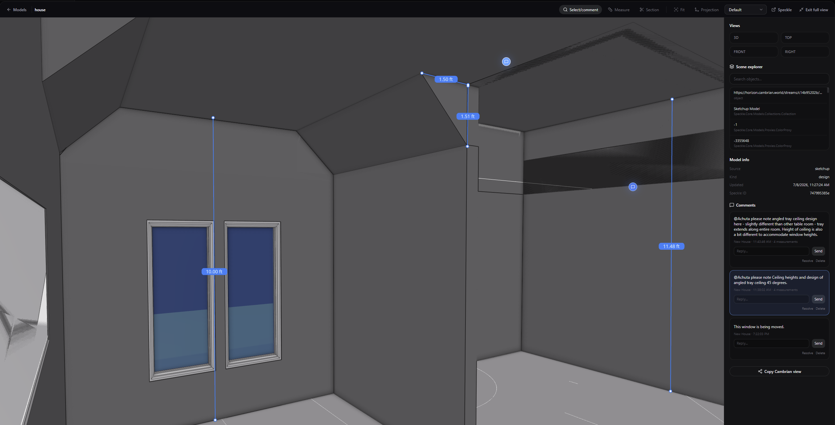Select the -3355648 ColorProxy row
This screenshot has height=425, width=835.
coord(778,143)
